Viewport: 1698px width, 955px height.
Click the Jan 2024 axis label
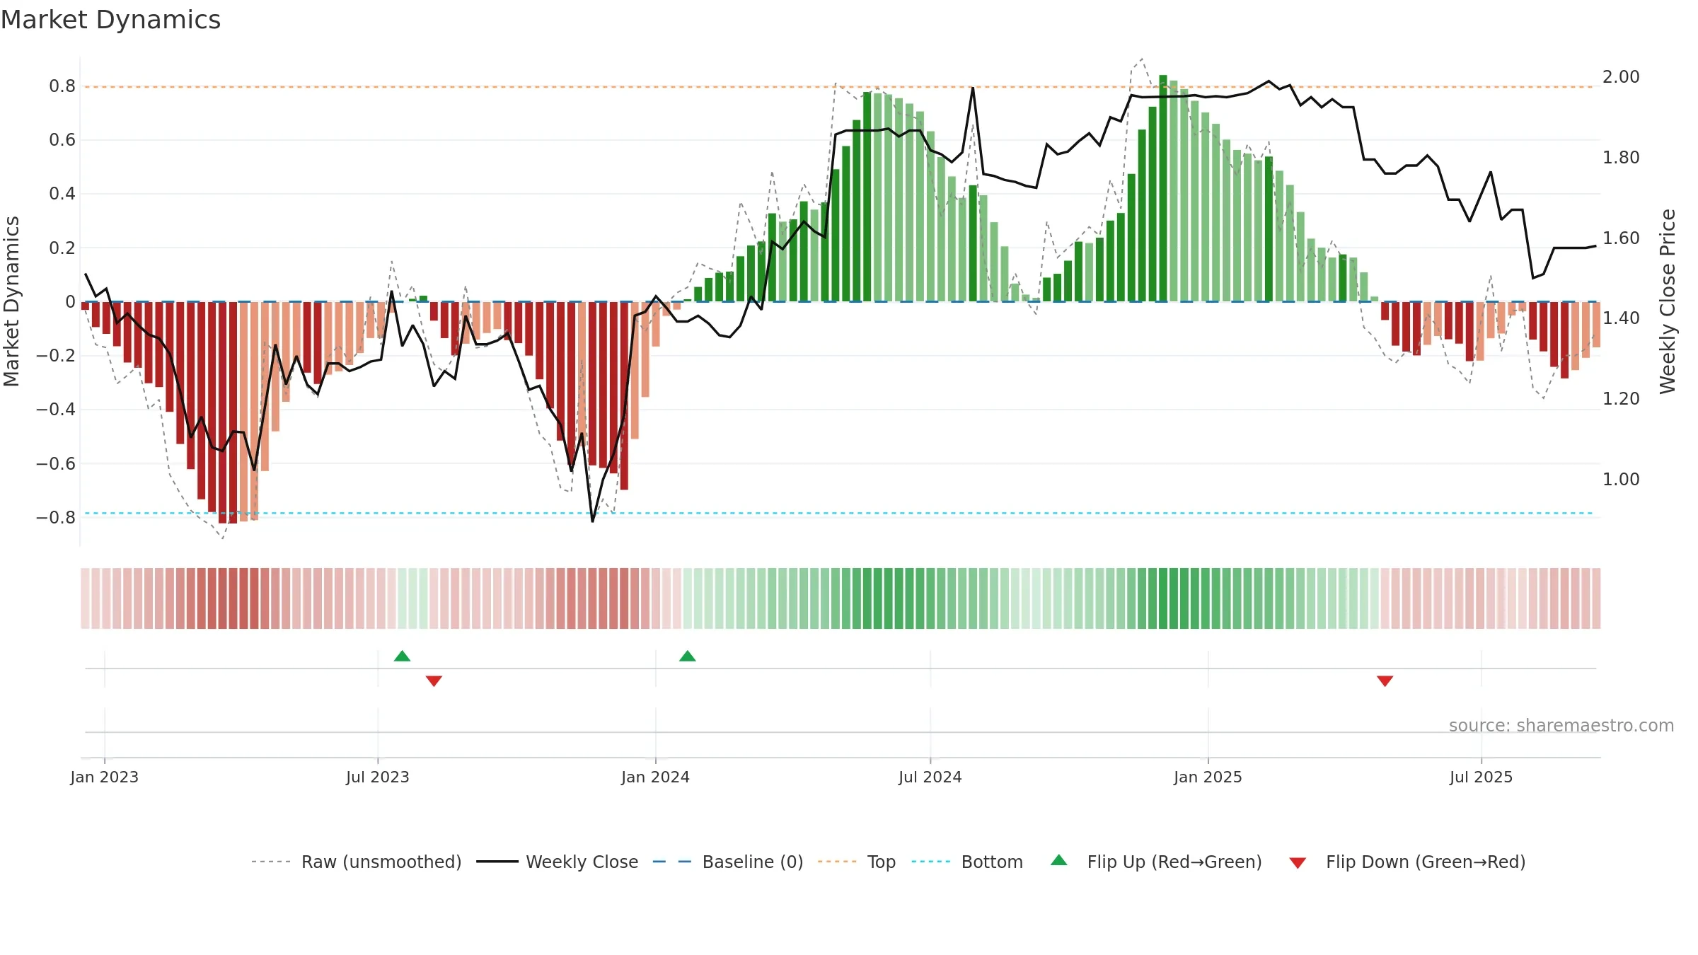[x=656, y=777]
